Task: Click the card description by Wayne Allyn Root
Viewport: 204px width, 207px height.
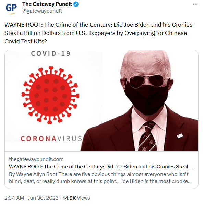Action: 100,178
